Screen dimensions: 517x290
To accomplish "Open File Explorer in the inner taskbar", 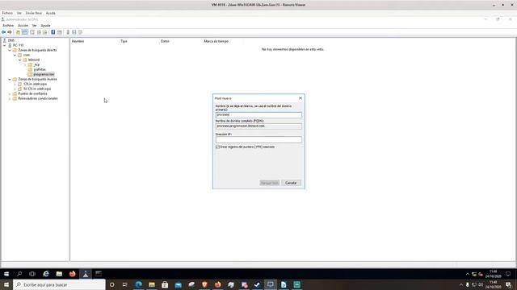I will pyautogui.click(x=59, y=274).
